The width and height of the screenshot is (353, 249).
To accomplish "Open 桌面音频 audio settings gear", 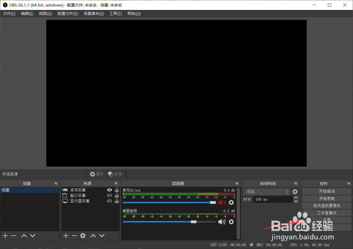I will tap(231, 222).
